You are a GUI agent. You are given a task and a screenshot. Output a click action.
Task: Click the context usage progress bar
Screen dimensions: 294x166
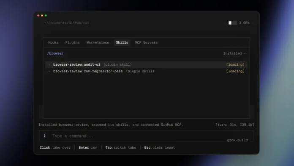coord(232,23)
